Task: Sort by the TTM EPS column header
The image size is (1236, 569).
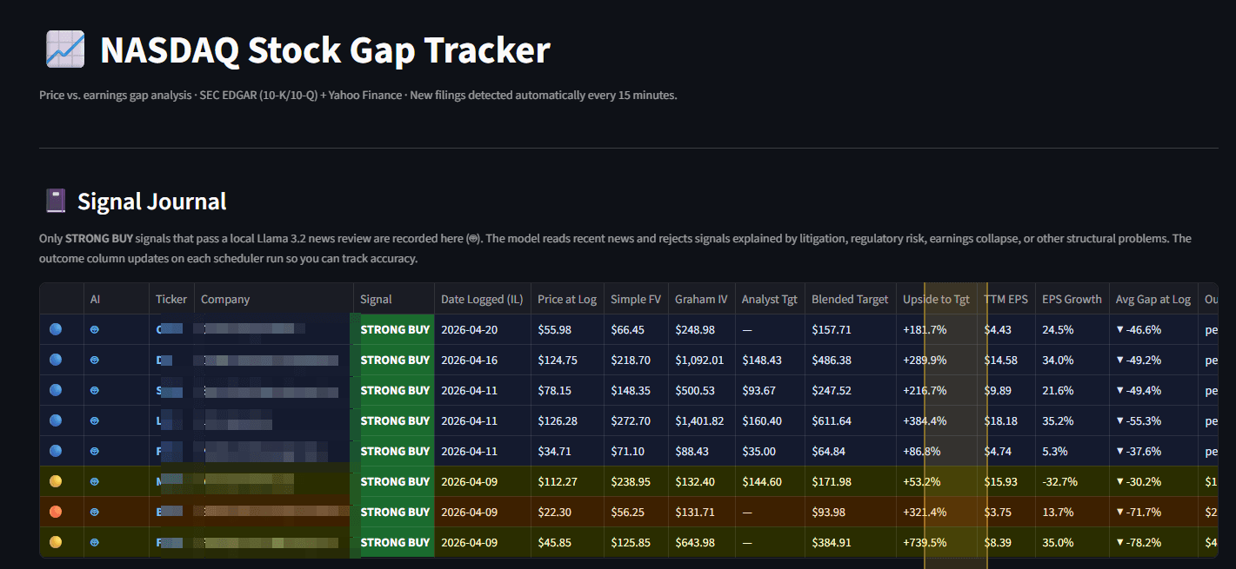Action: coord(1006,299)
